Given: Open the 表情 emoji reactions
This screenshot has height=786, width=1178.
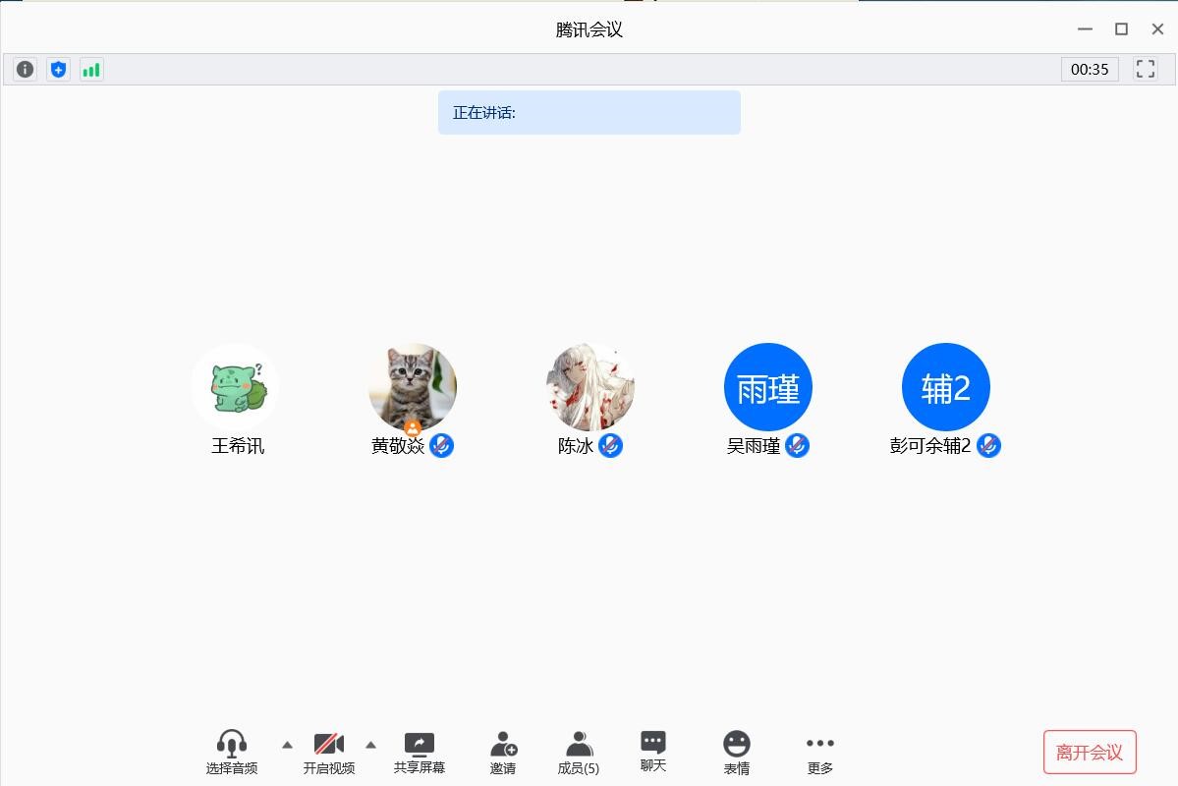Looking at the screenshot, I should [x=736, y=744].
